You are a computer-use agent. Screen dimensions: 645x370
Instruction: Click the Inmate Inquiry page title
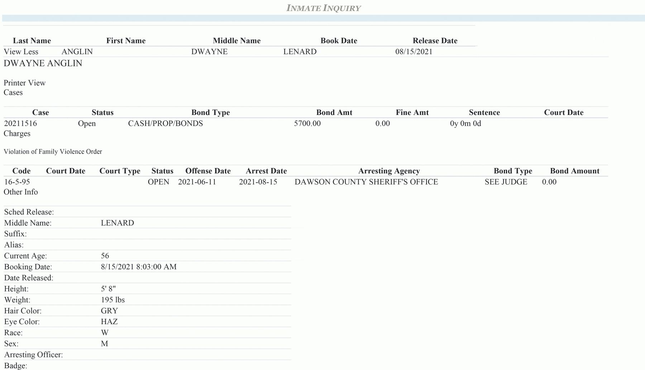click(323, 8)
